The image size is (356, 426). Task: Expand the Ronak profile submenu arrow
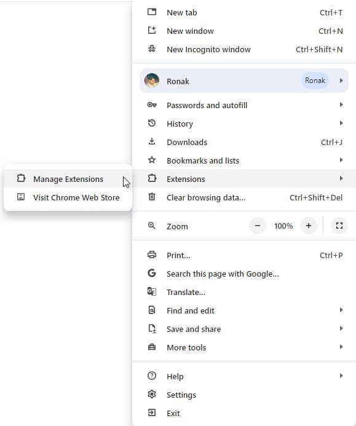click(x=341, y=81)
